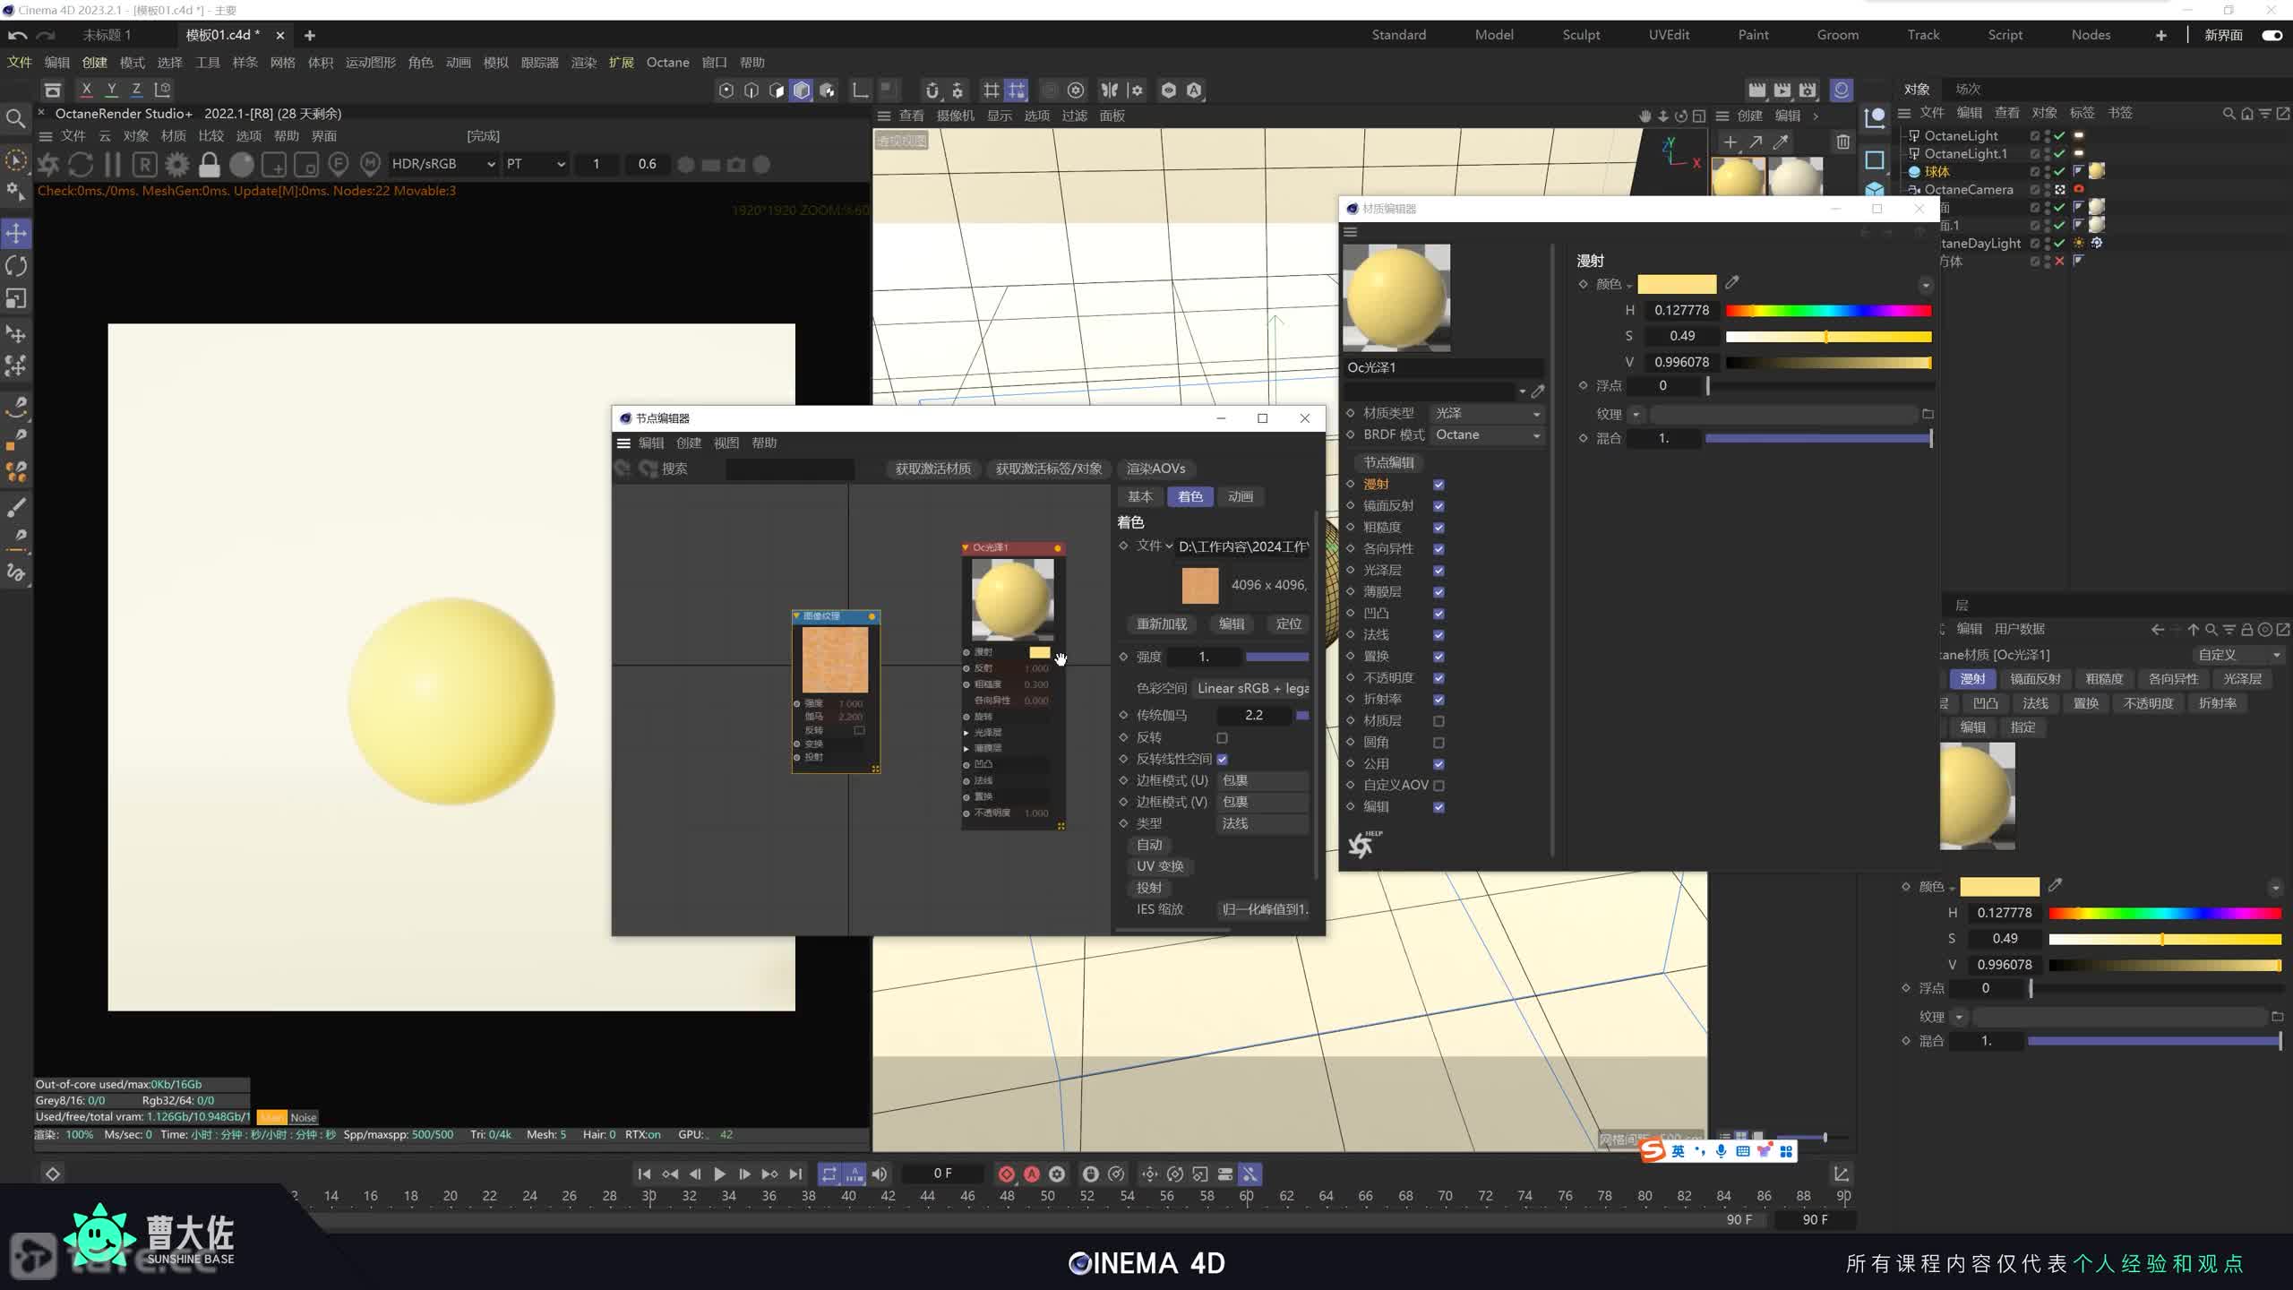
Task: Toggle 反转 checkbox in node editor
Action: (1222, 737)
